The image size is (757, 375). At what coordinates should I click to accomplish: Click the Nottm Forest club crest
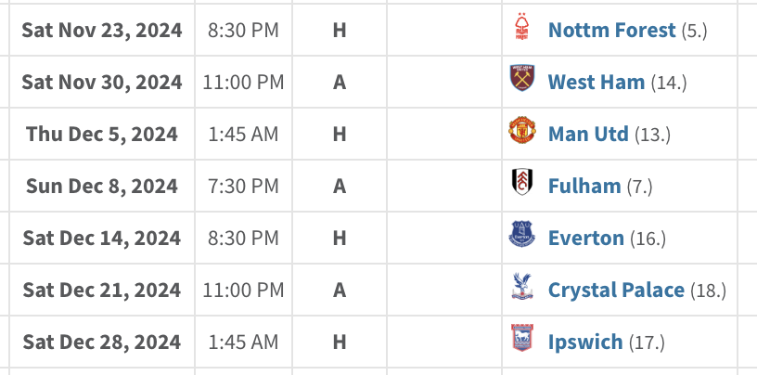[x=522, y=30]
